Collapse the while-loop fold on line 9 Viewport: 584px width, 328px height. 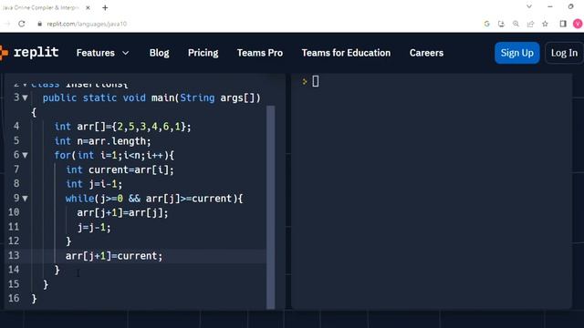[25, 199]
